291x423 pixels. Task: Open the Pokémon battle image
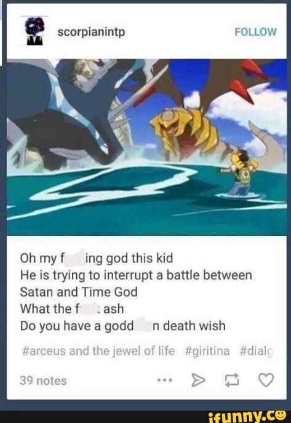[x=147, y=147]
